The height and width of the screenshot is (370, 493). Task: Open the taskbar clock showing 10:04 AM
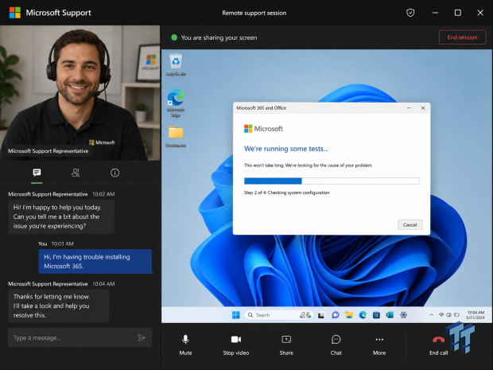pos(476,315)
